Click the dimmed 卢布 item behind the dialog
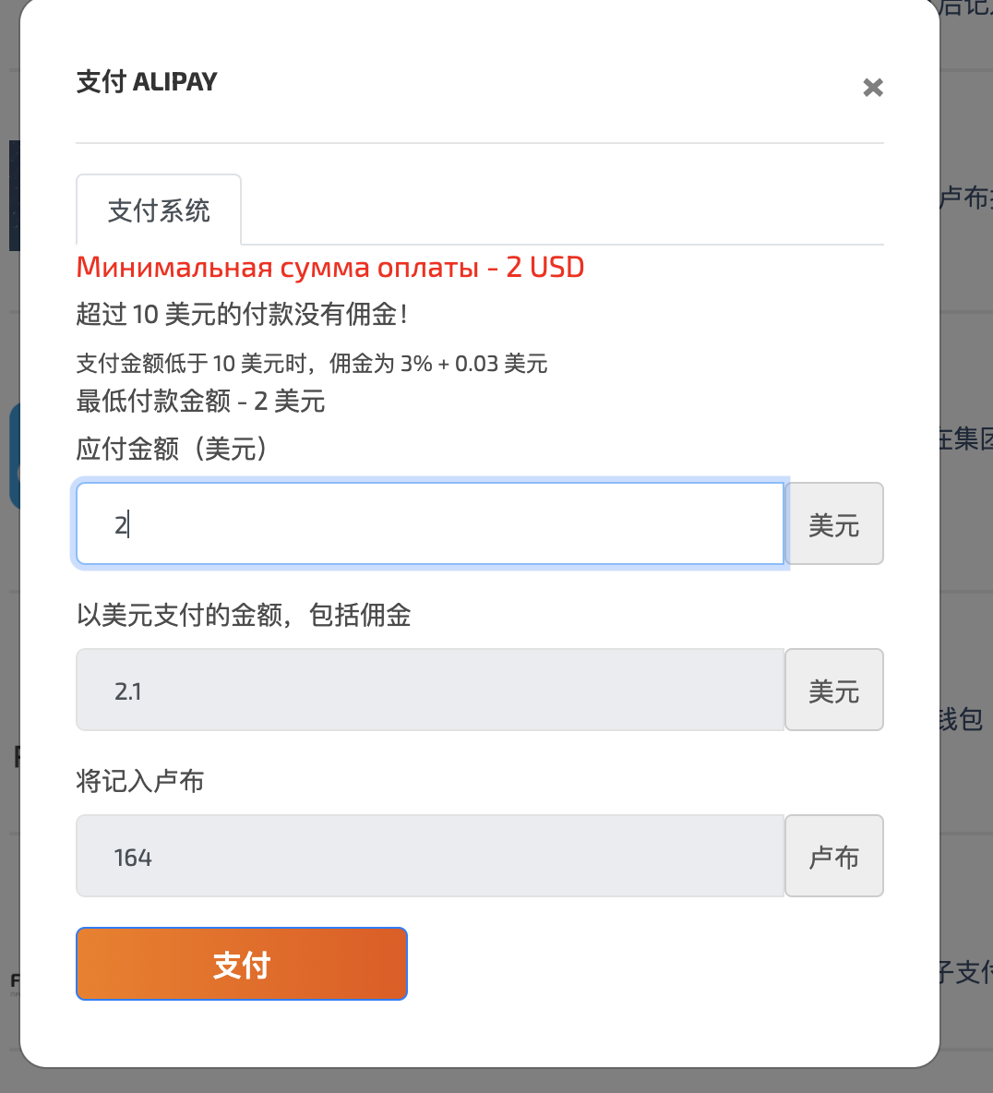This screenshot has height=1093, width=993. 966,198
